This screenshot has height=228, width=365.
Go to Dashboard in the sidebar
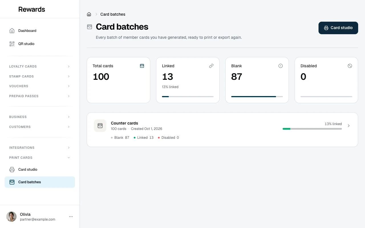tap(40, 31)
